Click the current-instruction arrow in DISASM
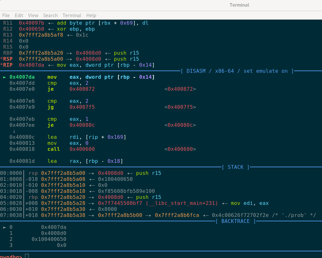322x258 pixels. point(5,77)
